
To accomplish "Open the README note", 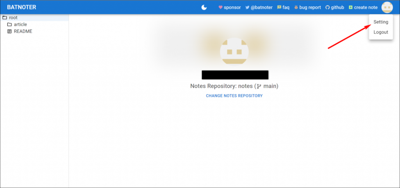I will pos(34,31).
